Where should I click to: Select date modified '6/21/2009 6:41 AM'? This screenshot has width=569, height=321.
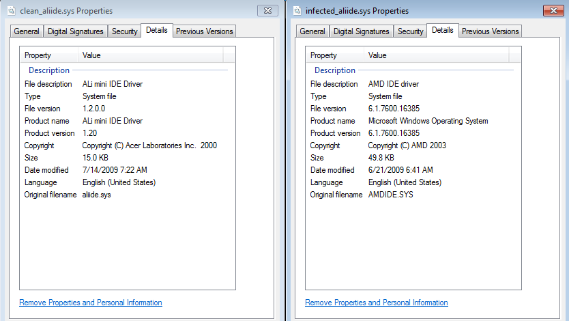tap(400, 170)
